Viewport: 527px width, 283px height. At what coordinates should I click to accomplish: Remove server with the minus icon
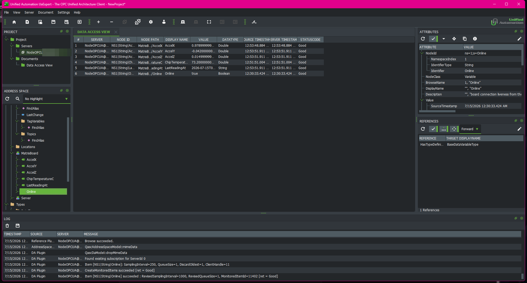(112, 22)
